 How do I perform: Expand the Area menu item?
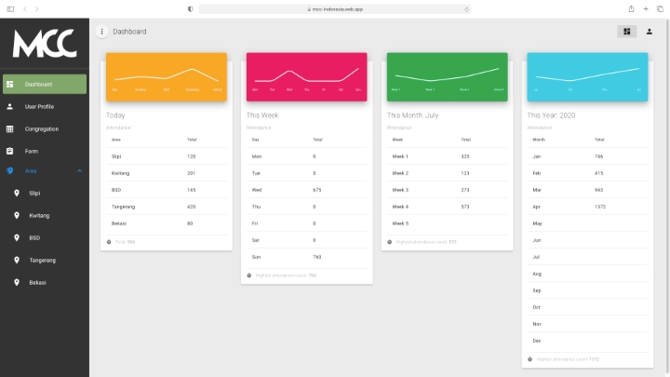click(x=45, y=171)
